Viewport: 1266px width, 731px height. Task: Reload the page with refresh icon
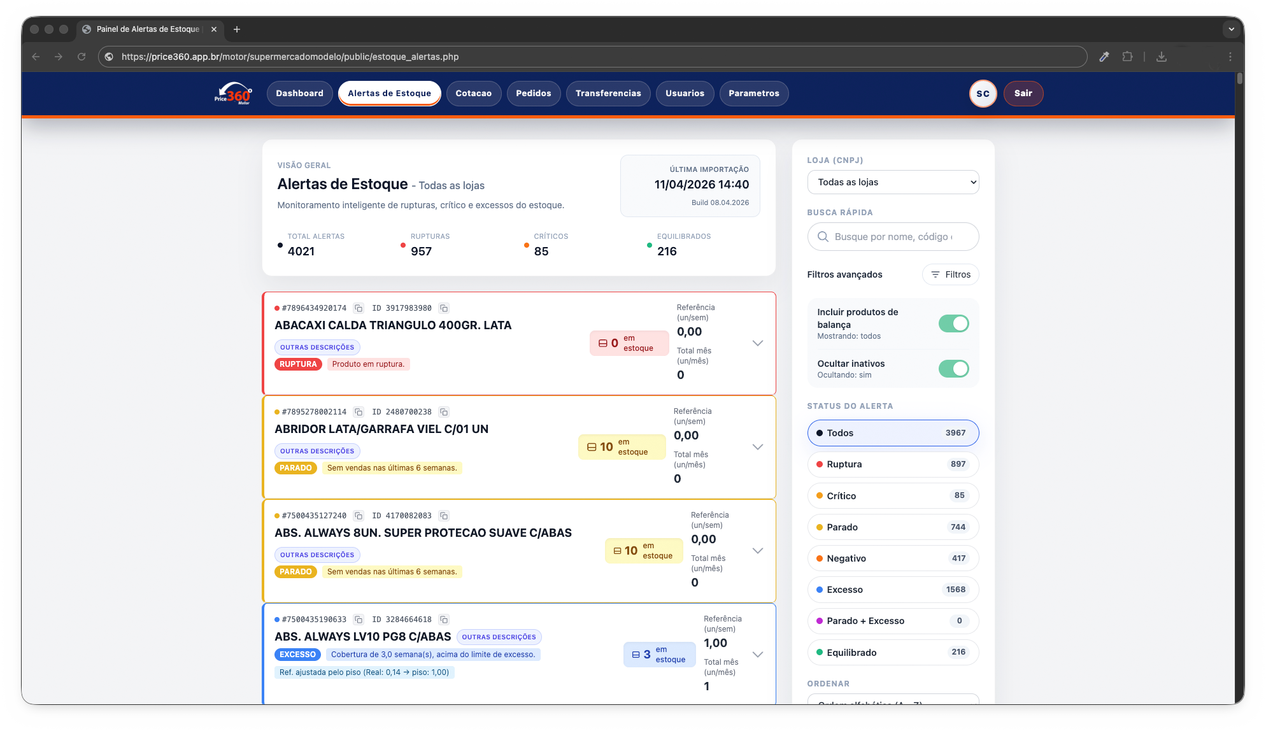pos(82,57)
